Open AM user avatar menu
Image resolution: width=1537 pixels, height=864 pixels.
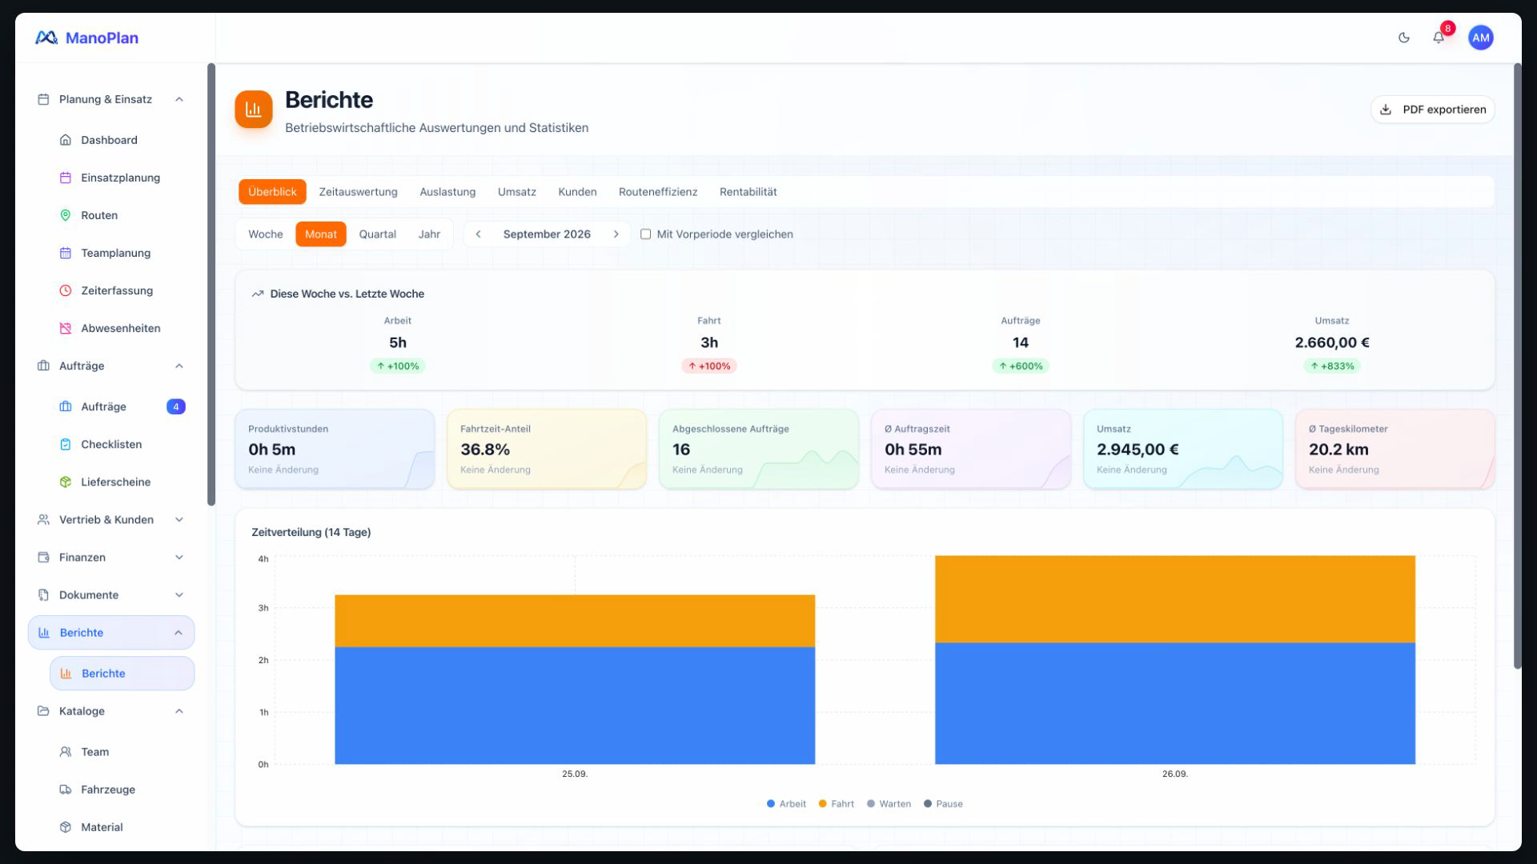[x=1480, y=38]
